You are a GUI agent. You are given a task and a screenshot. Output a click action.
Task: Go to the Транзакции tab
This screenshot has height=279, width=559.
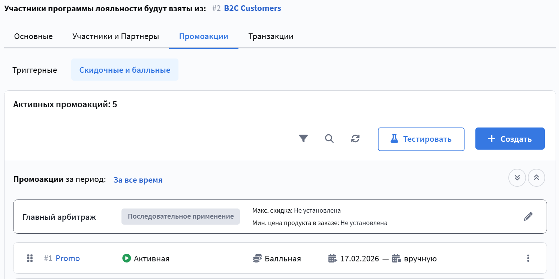click(x=271, y=36)
